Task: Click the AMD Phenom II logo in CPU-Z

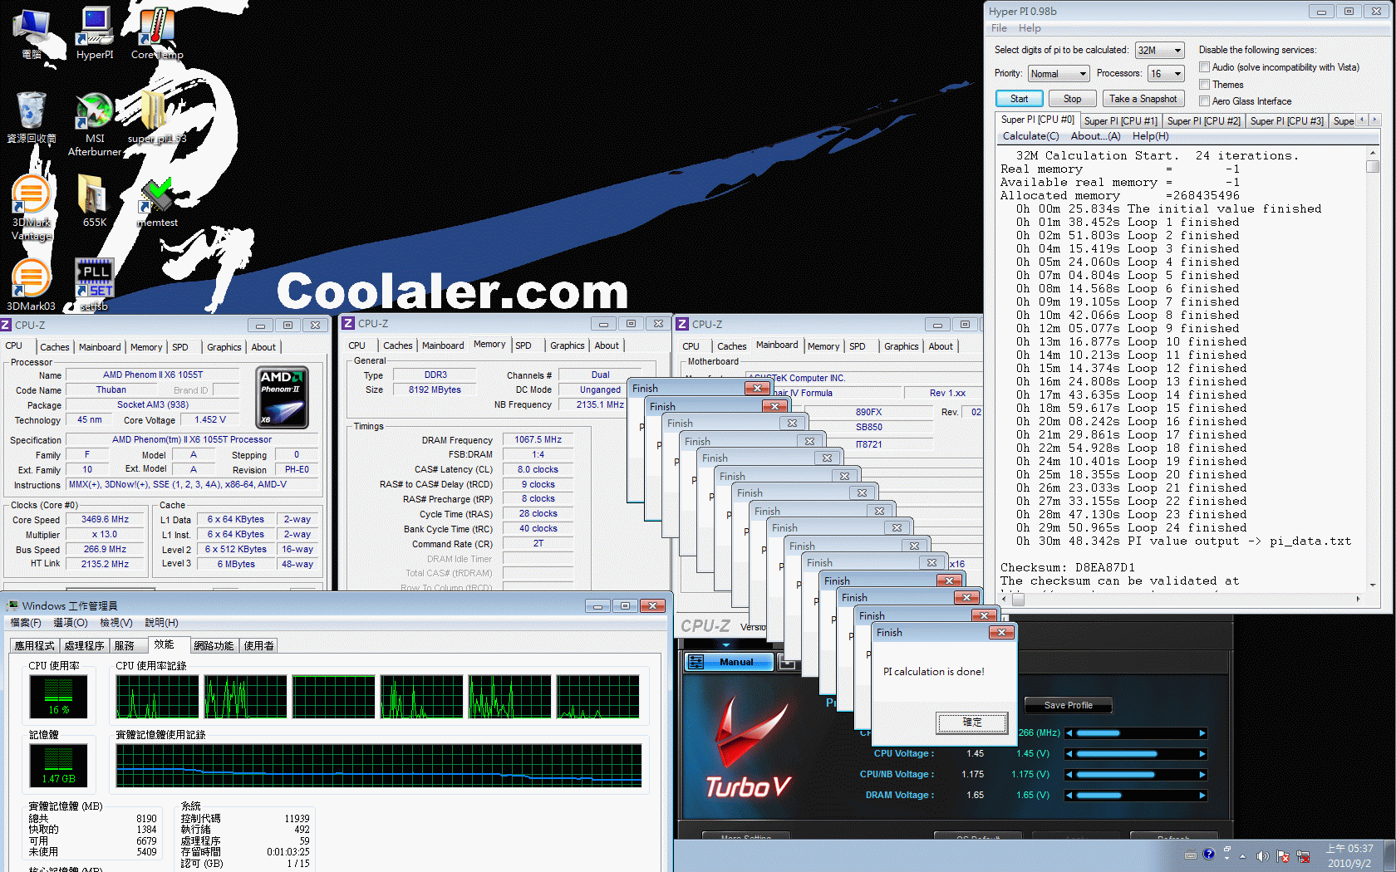Action: click(x=283, y=397)
